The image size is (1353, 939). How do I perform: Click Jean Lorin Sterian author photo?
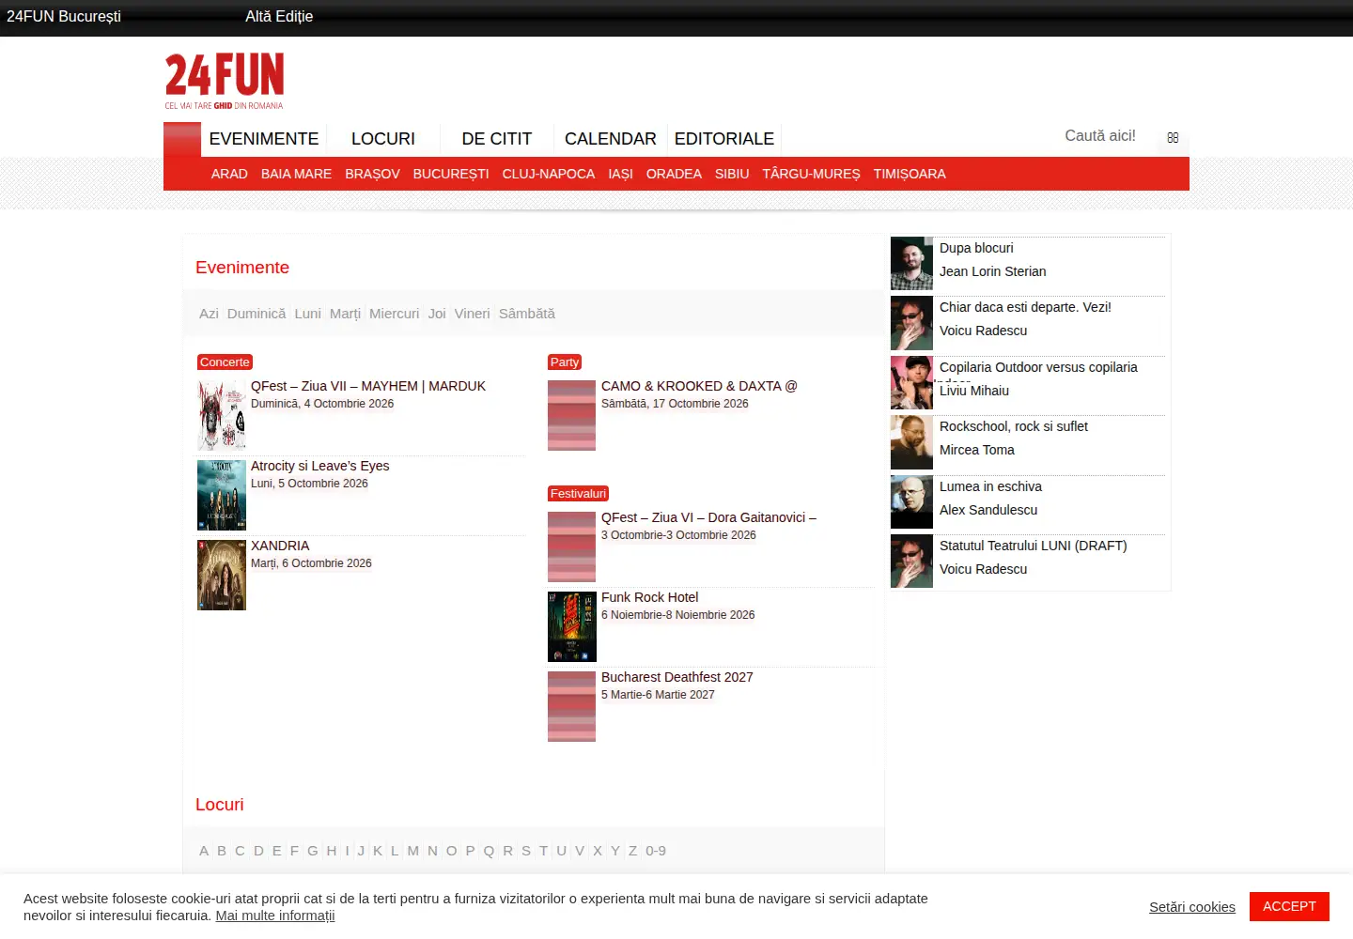pos(911,264)
